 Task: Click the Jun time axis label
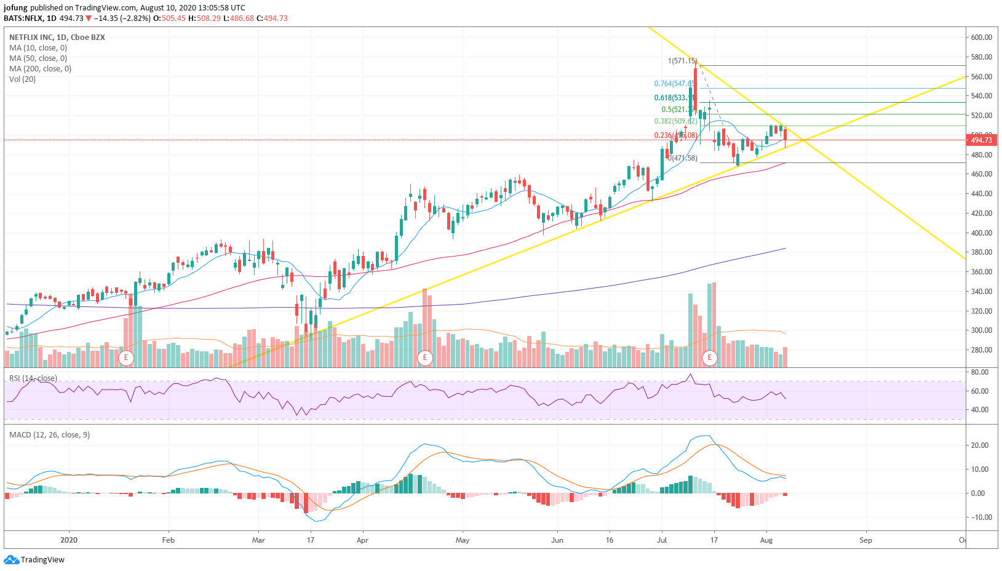point(557,540)
